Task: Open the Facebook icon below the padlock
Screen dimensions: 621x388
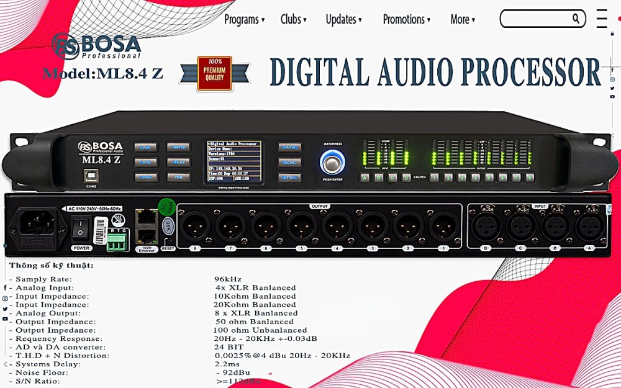Action: (x=612, y=70)
